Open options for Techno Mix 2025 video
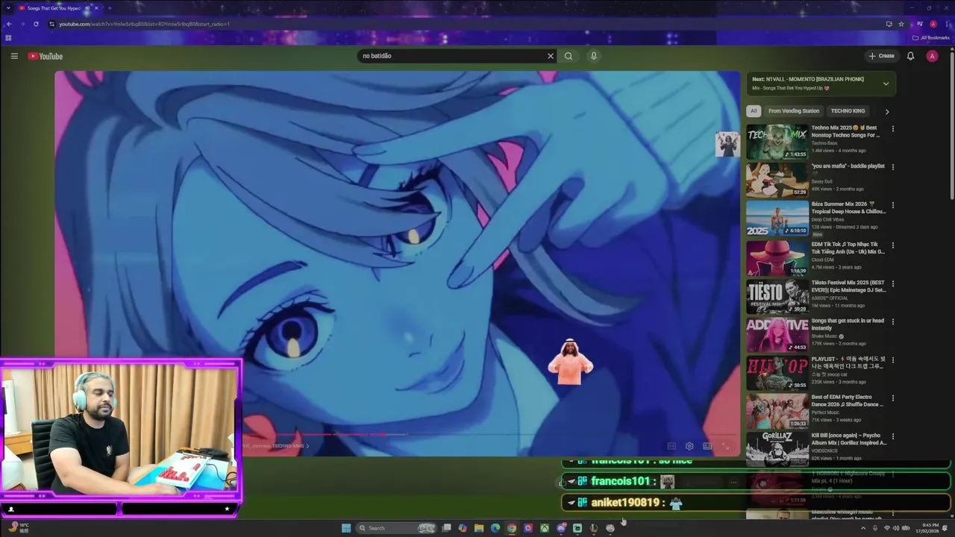The image size is (955, 537). pyautogui.click(x=892, y=128)
